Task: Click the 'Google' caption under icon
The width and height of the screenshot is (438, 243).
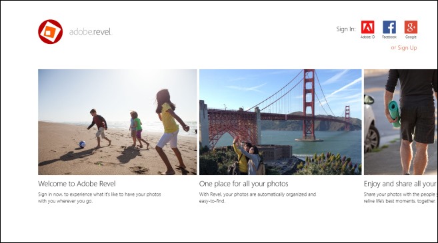Action: (411, 37)
